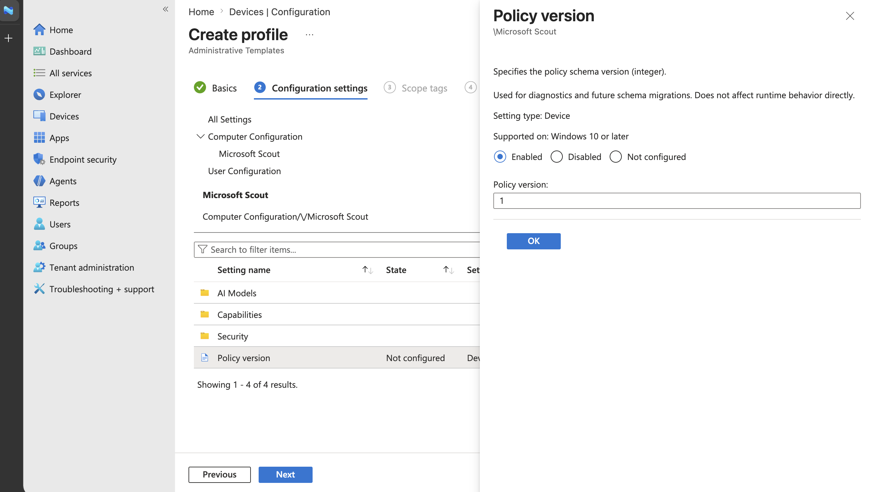Open Tenant administration in sidebar
This screenshot has height=492, width=871.
tap(92, 267)
